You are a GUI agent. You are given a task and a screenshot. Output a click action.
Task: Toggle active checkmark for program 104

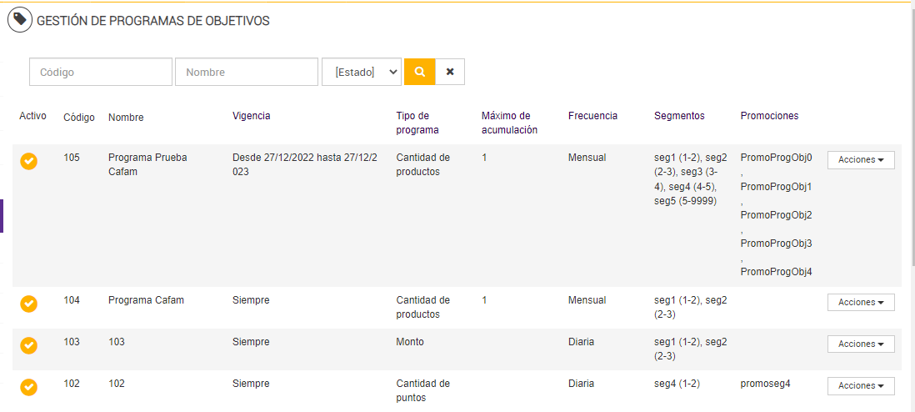(x=29, y=304)
